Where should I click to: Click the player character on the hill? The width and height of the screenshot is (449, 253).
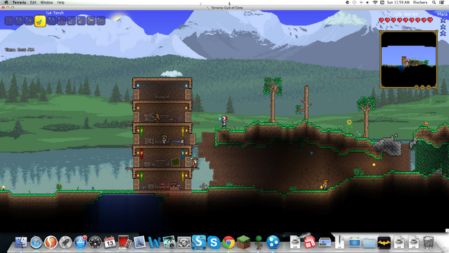click(224, 122)
